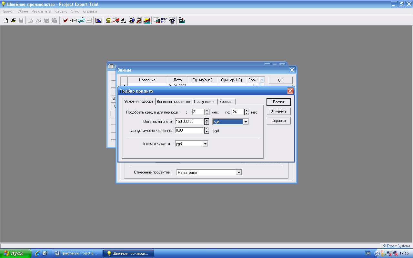Open the 'Результаты' menu
Screen dimensions: 413x258
click(41, 11)
